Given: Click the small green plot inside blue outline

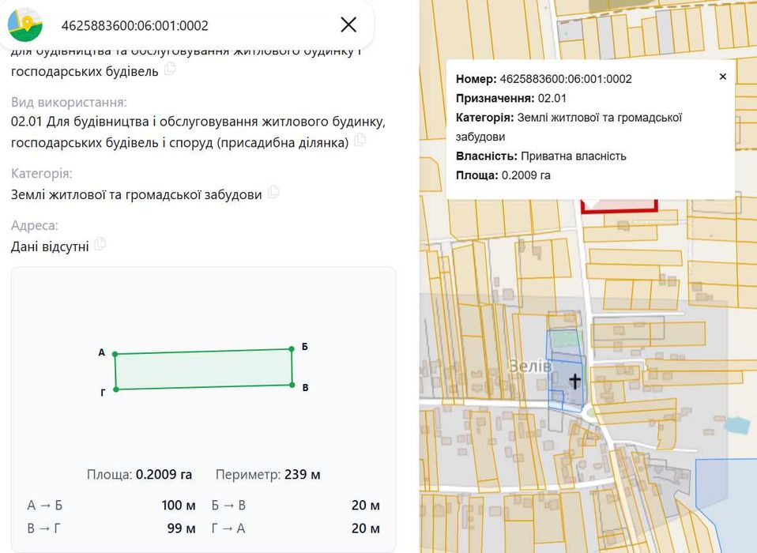Looking at the screenshot, I should [565, 339].
